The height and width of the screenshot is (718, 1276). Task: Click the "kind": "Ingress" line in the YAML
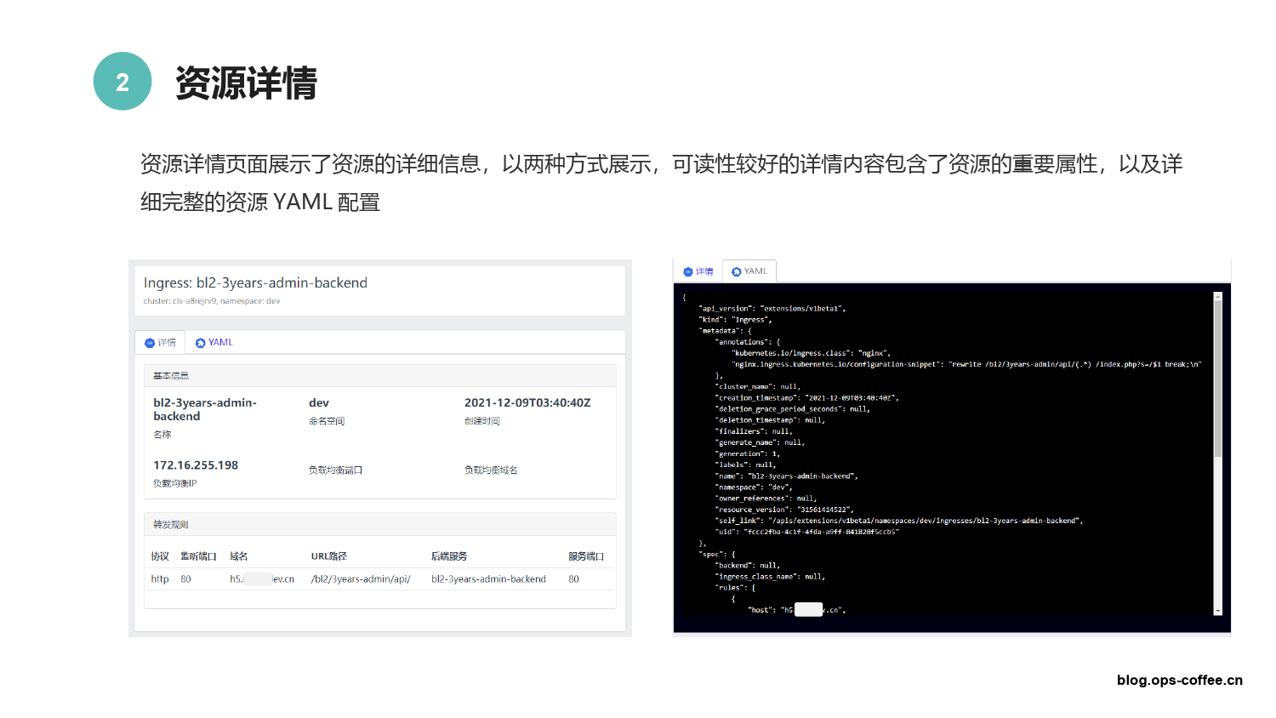click(735, 320)
